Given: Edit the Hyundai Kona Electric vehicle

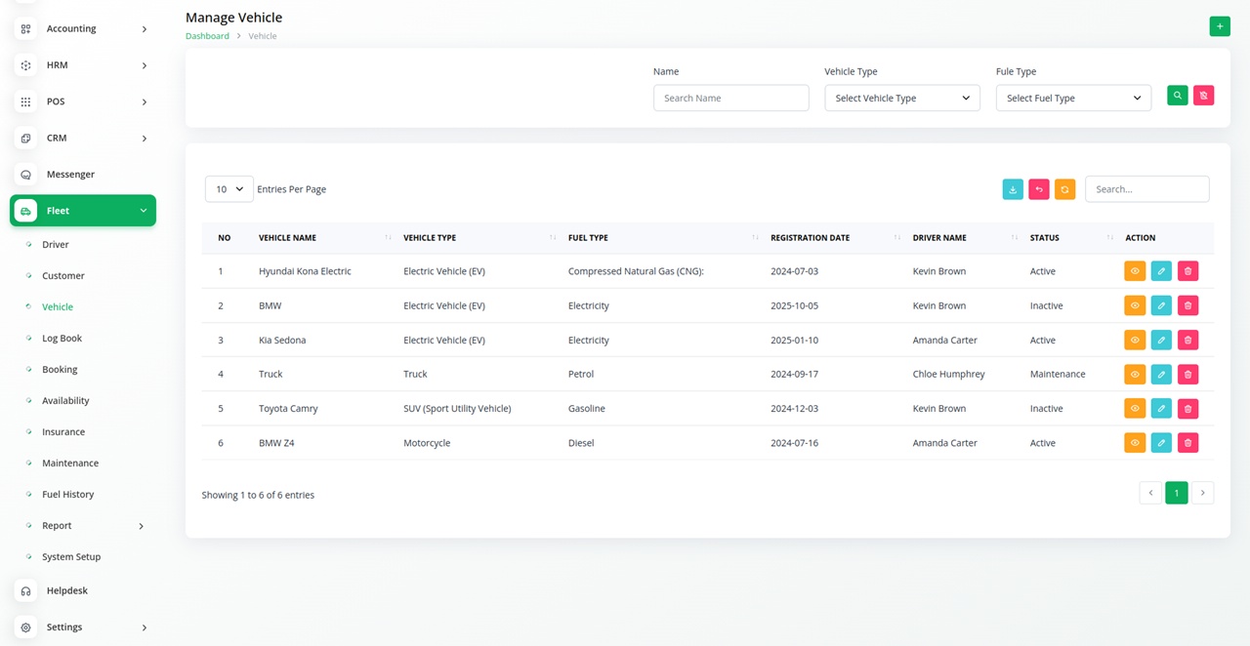Looking at the screenshot, I should [1161, 271].
